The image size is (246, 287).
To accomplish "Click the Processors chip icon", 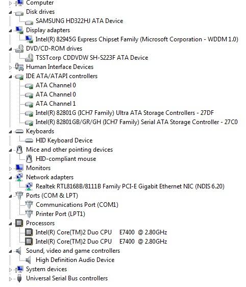I will (x=19, y=223).
